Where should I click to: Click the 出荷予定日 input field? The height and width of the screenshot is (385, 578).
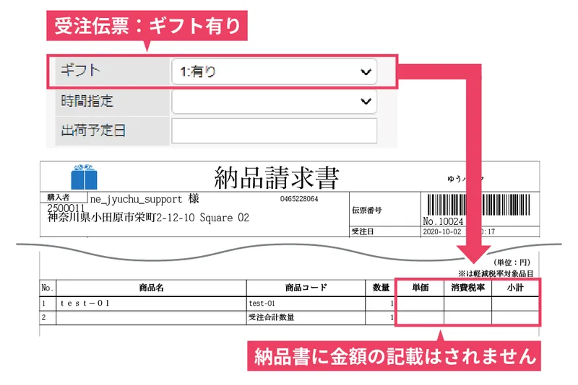pos(275,130)
